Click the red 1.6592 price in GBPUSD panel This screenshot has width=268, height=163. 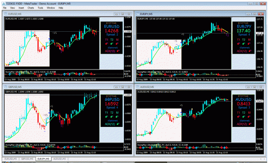(111, 104)
